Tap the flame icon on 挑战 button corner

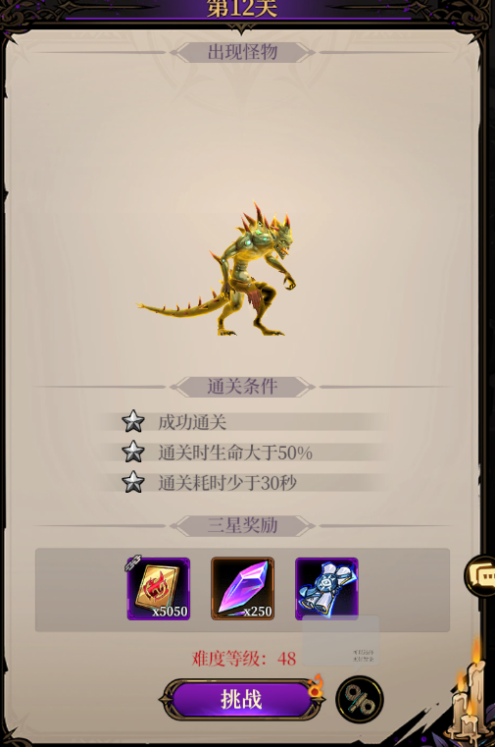316,685
